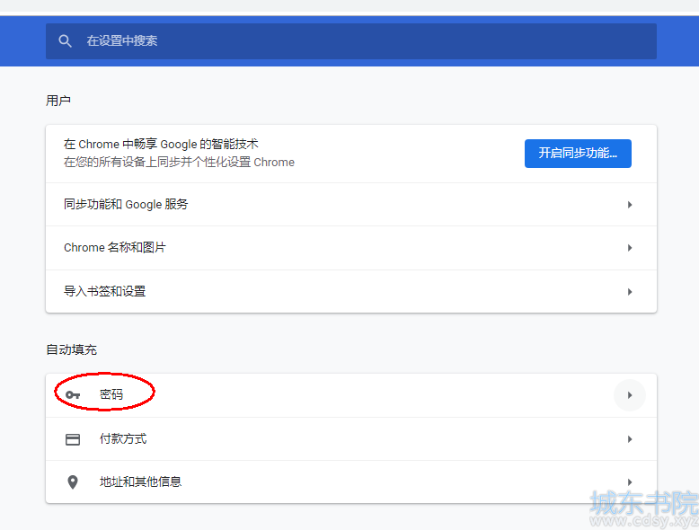699x530 pixels.
Task: Expand the 付款方式 row arrow
Action: [630, 439]
